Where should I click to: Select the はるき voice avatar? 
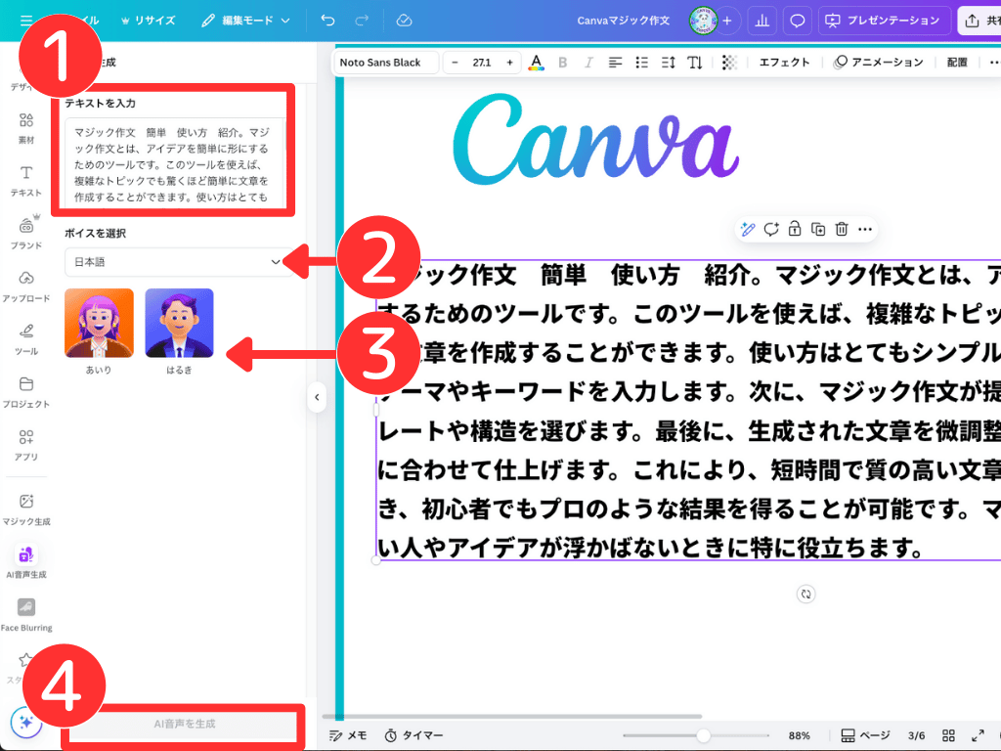point(180,323)
